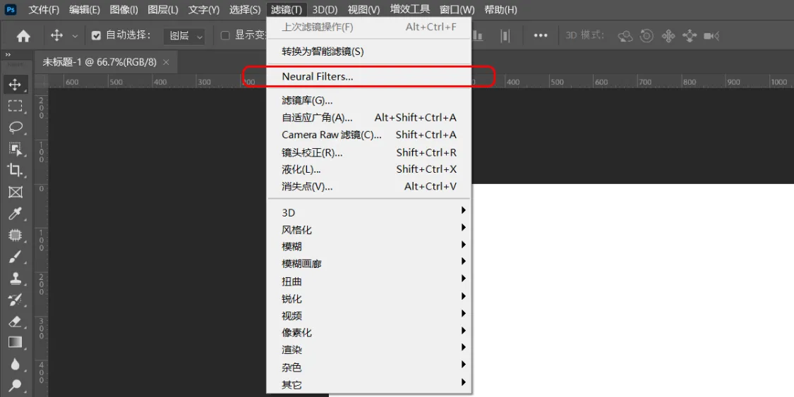Select the Lasso tool
The height and width of the screenshot is (397, 794).
16,128
